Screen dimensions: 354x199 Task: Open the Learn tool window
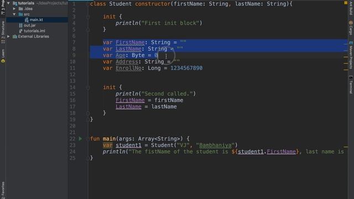click(x=3, y=56)
